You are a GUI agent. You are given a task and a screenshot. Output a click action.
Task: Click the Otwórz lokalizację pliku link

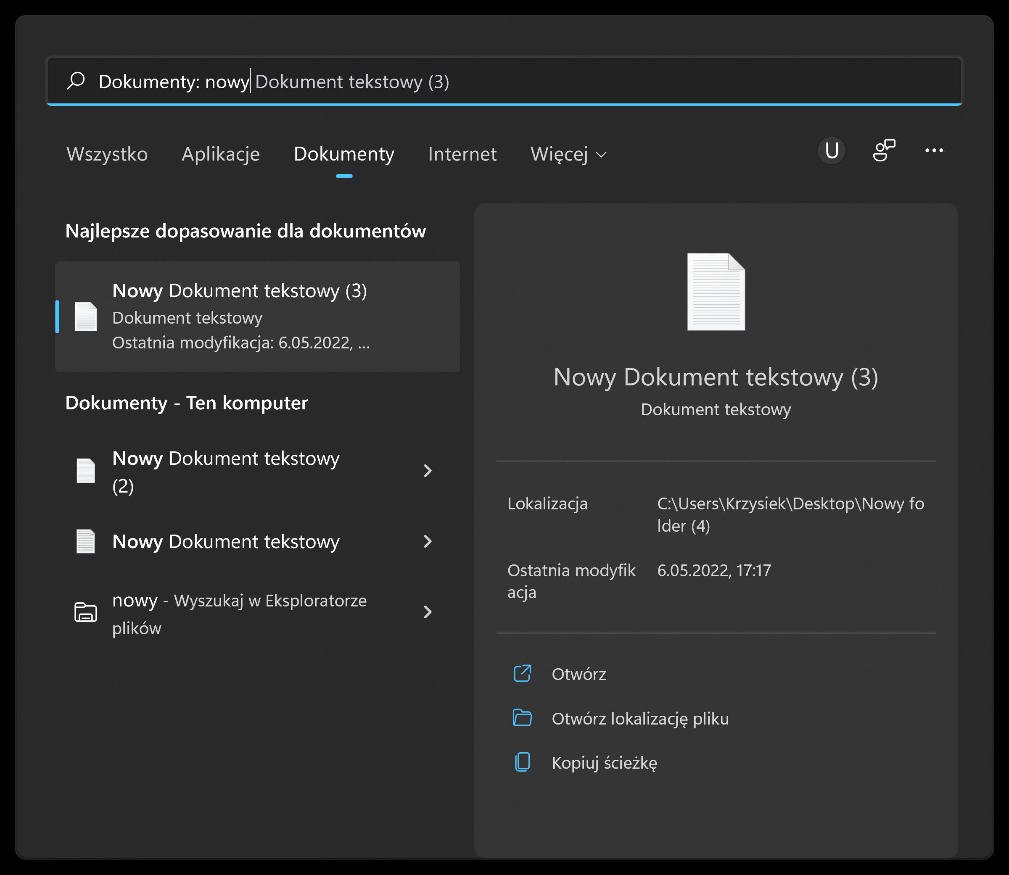(640, 719)
